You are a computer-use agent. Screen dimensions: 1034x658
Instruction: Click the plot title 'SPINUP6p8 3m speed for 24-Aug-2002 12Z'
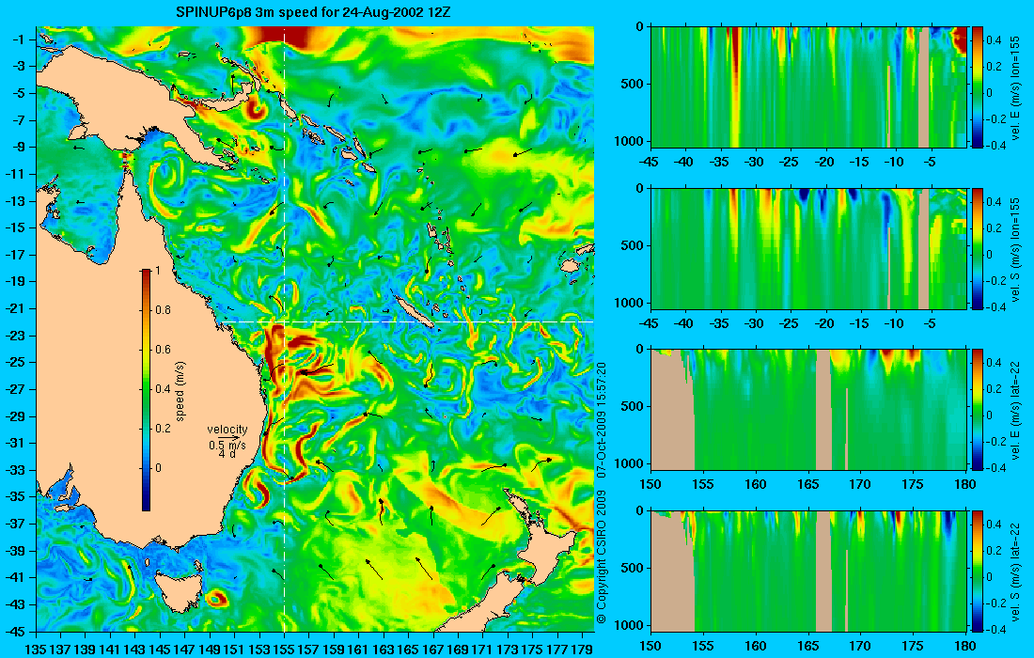313,12
